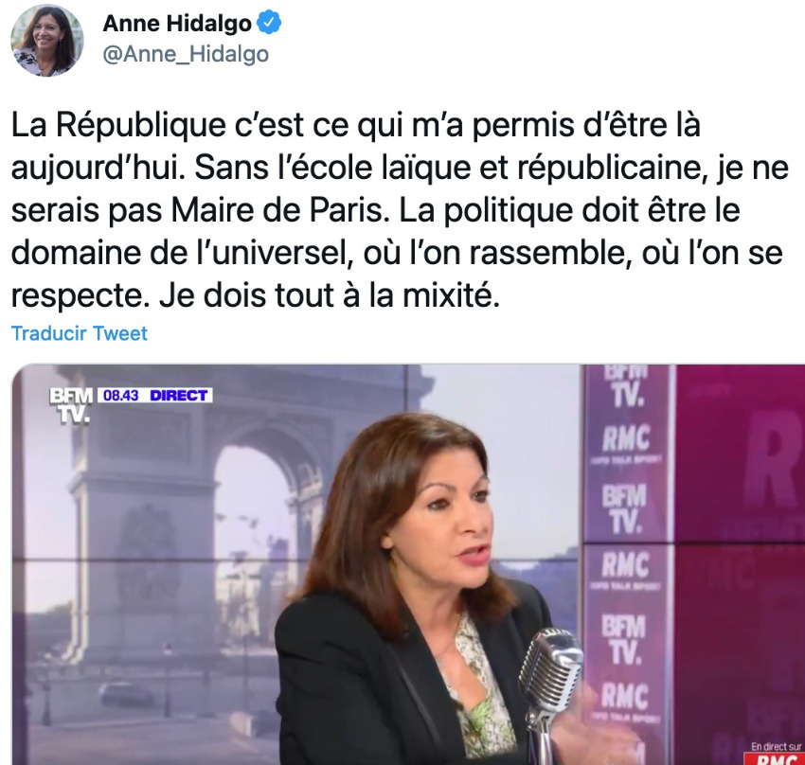805x765 pixels.
Task: Click the DIRECT live badge
Action: 178,395
